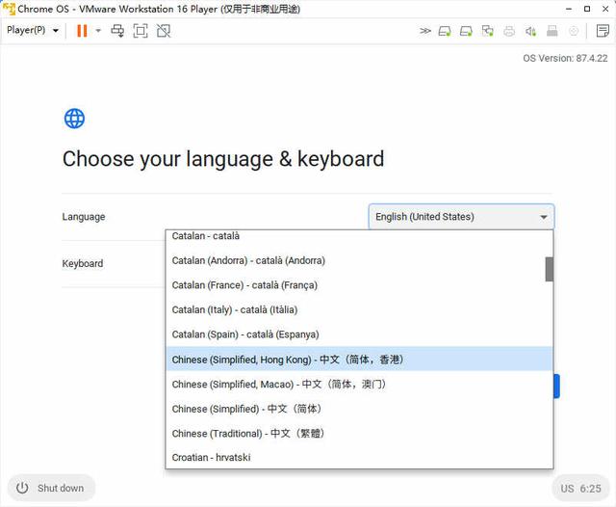This screenshot has height=507, width=616.
Task: Click the second hard disk device icon
Action: (x=466, y=31)
